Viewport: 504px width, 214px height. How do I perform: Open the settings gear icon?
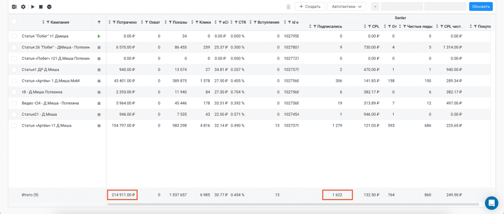[23, 7]
